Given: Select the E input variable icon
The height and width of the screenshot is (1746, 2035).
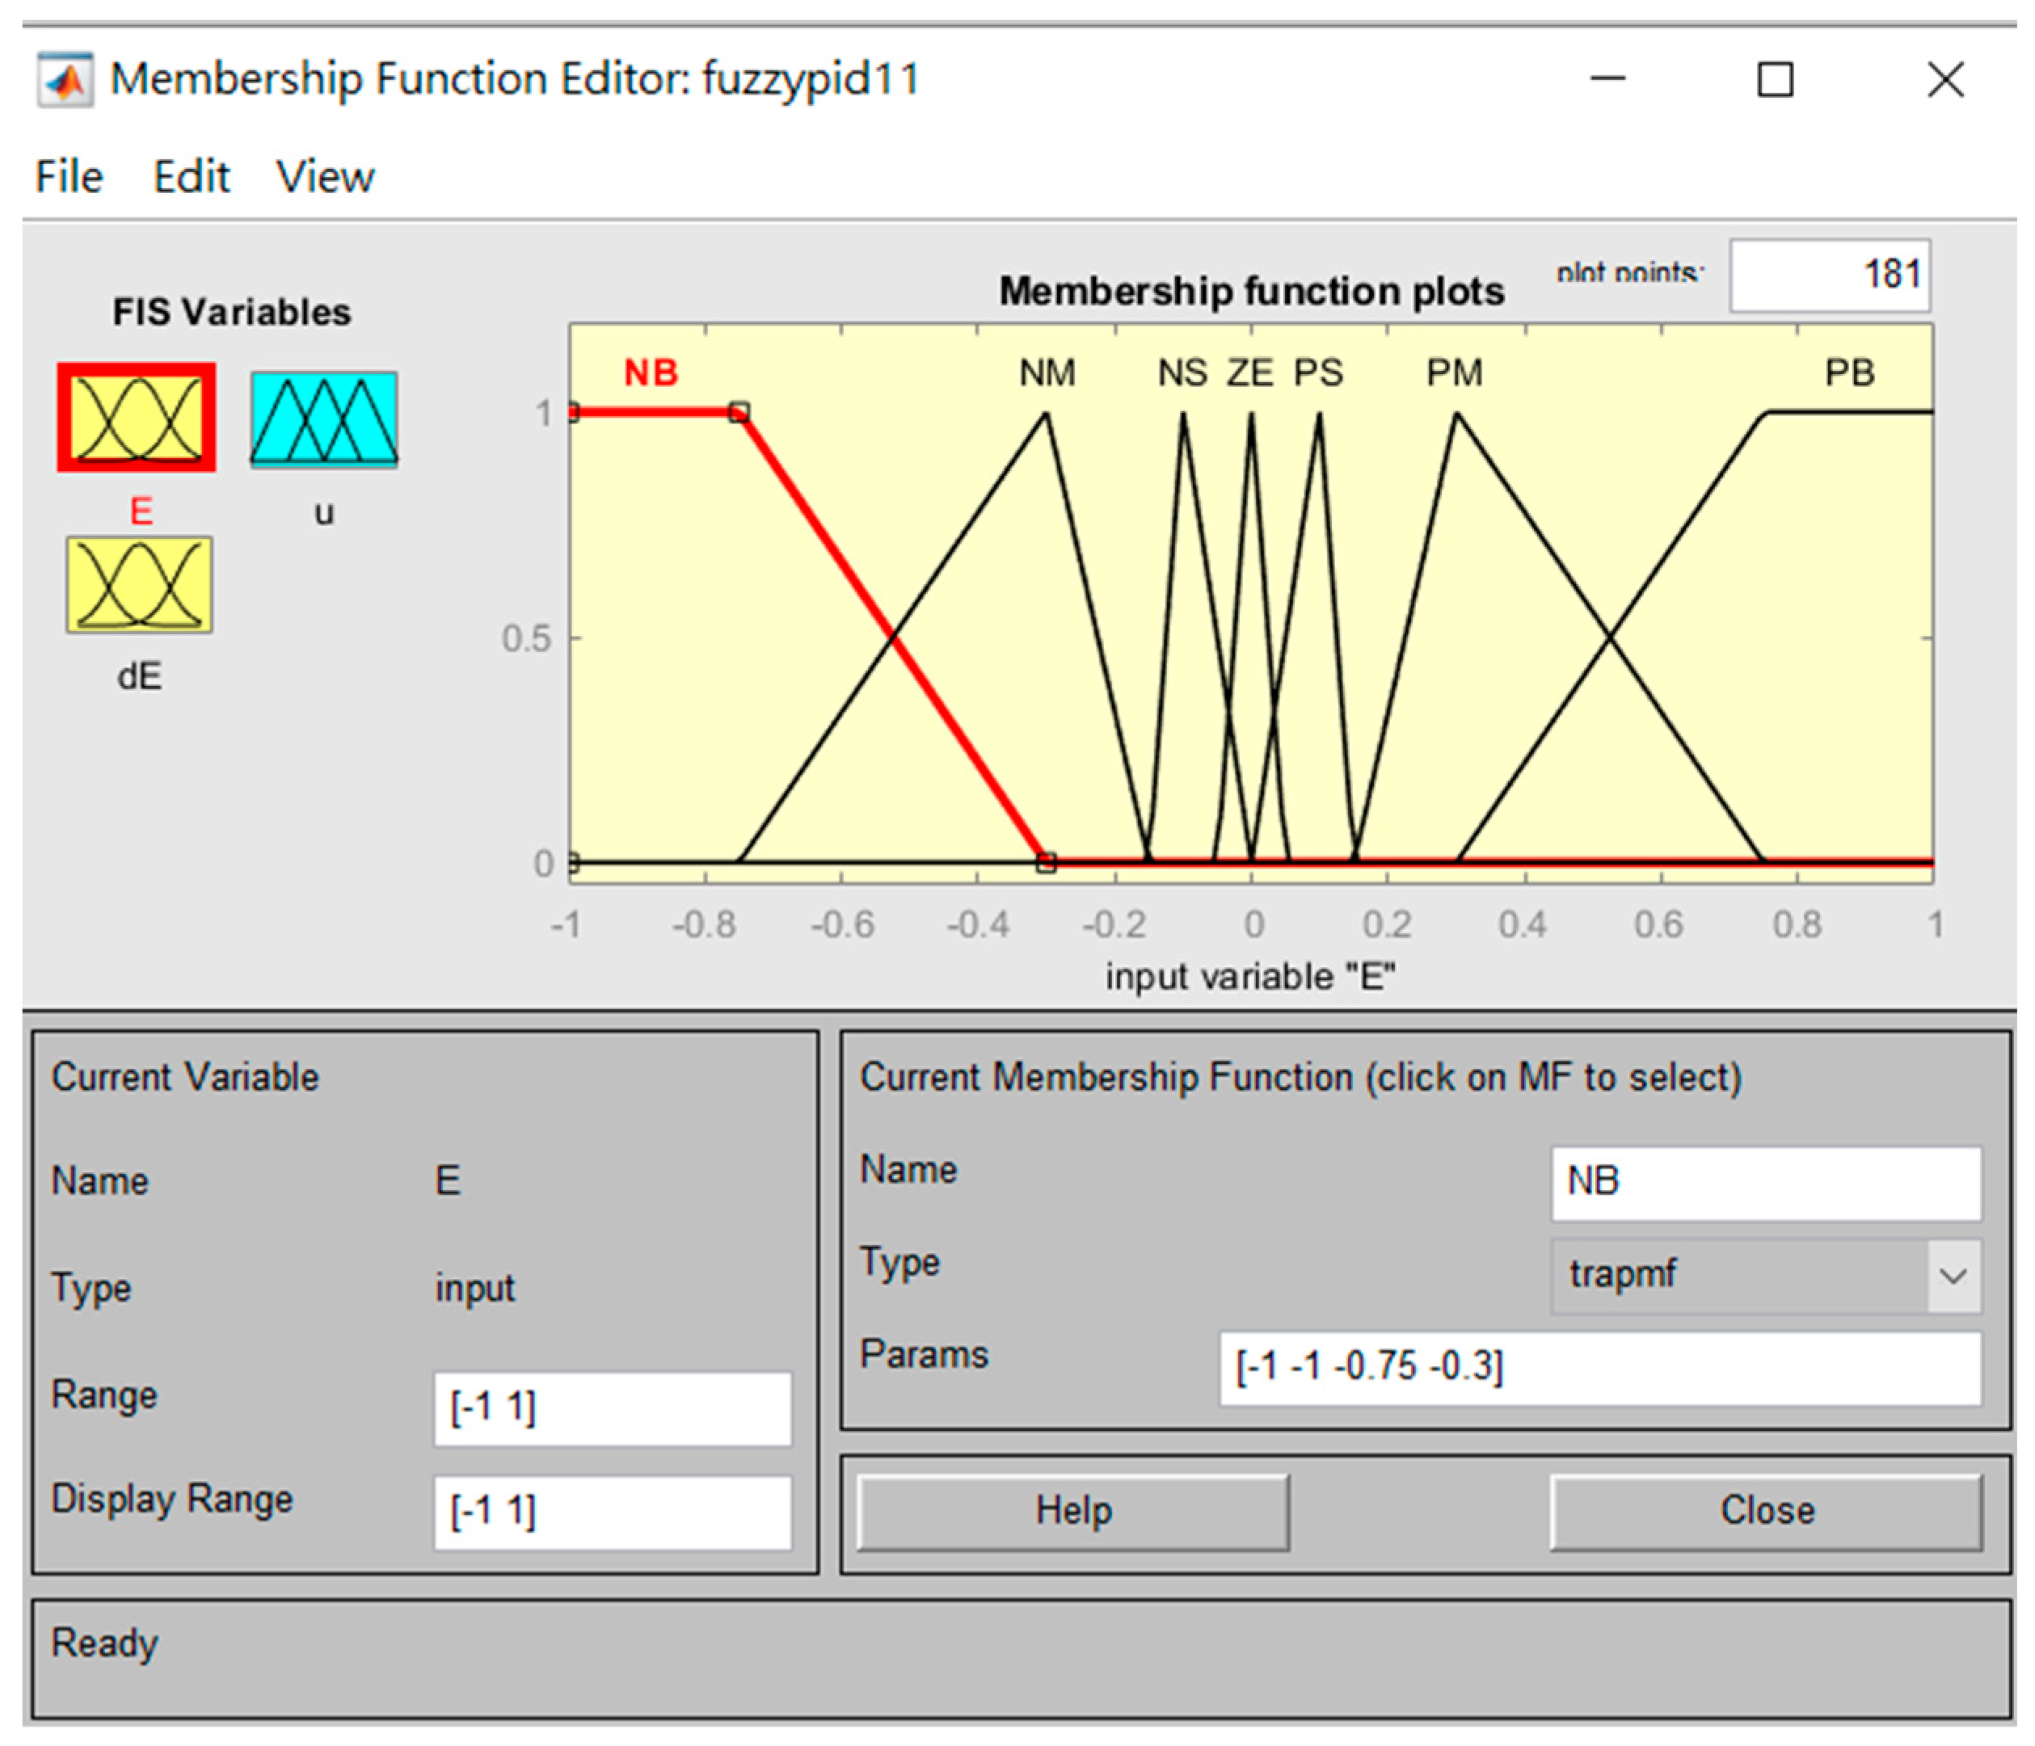Looking at the screenshot, I should coord(137,418).
